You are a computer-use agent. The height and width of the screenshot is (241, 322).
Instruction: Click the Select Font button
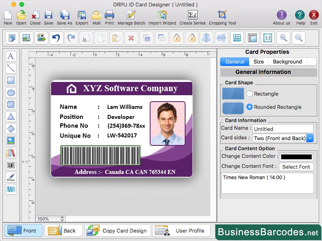(x=296, y=167)
